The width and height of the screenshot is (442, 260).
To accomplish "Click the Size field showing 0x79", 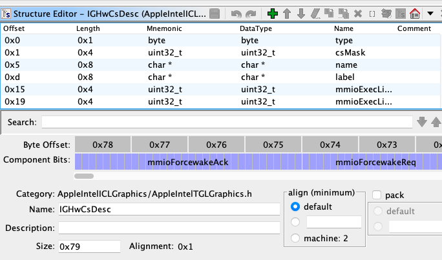I will 89,246.
